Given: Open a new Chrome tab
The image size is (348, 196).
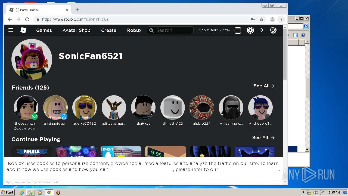Looking at the screenshot, I should pos(77,10).
